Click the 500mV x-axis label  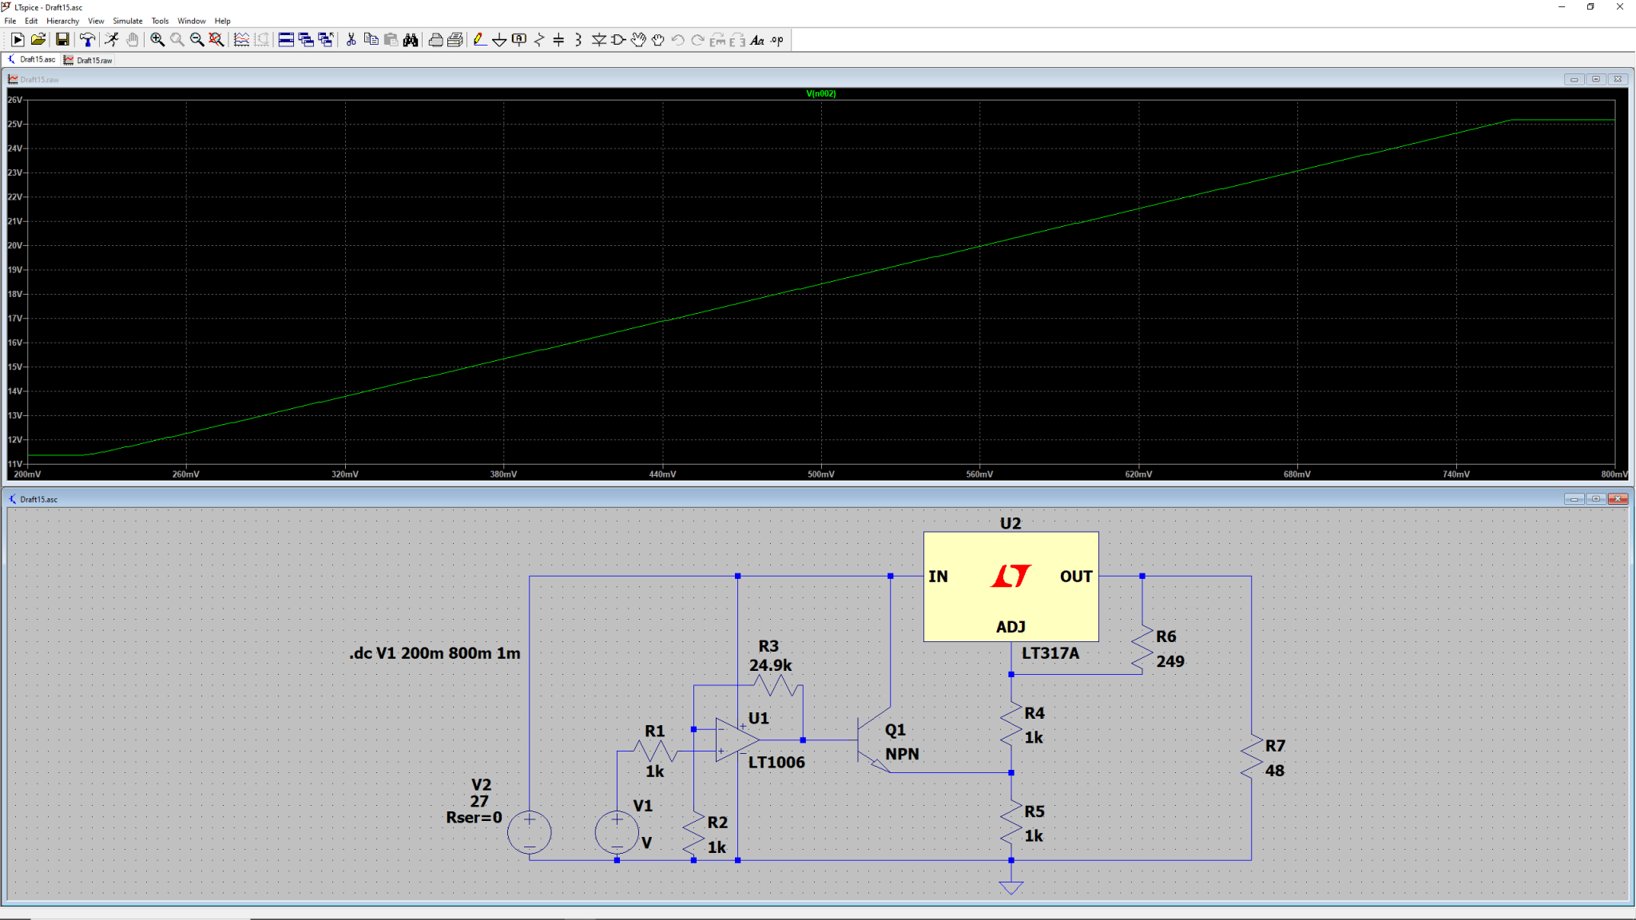(821, 474)
